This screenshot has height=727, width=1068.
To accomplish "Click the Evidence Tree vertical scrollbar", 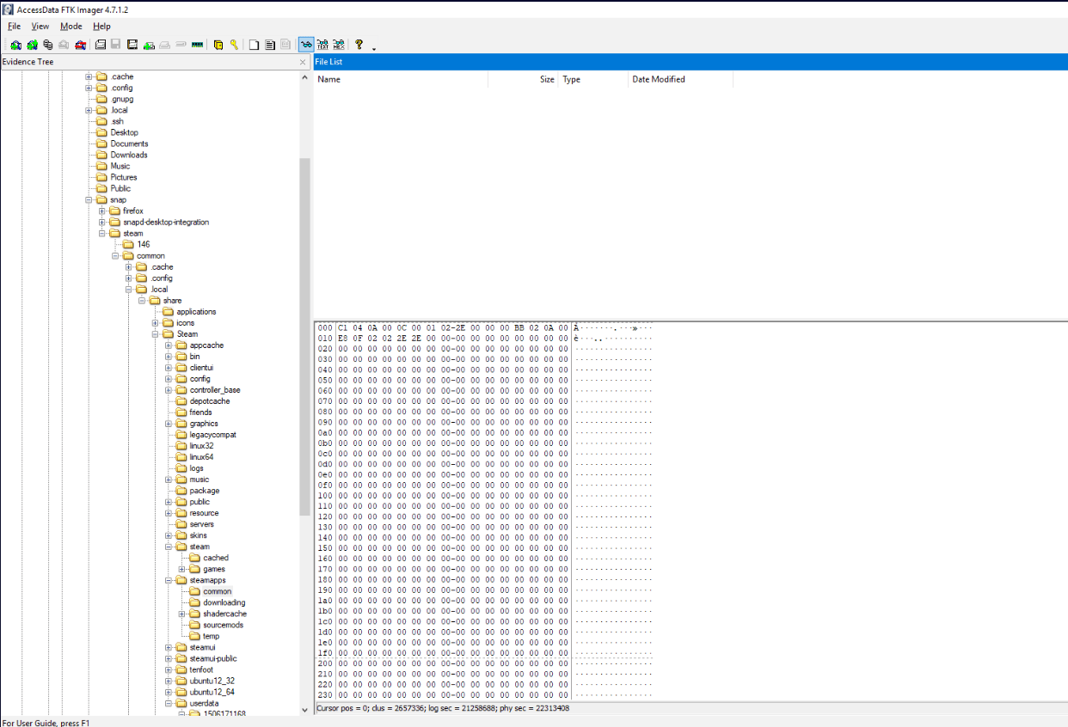I will [x=304, y=337].
